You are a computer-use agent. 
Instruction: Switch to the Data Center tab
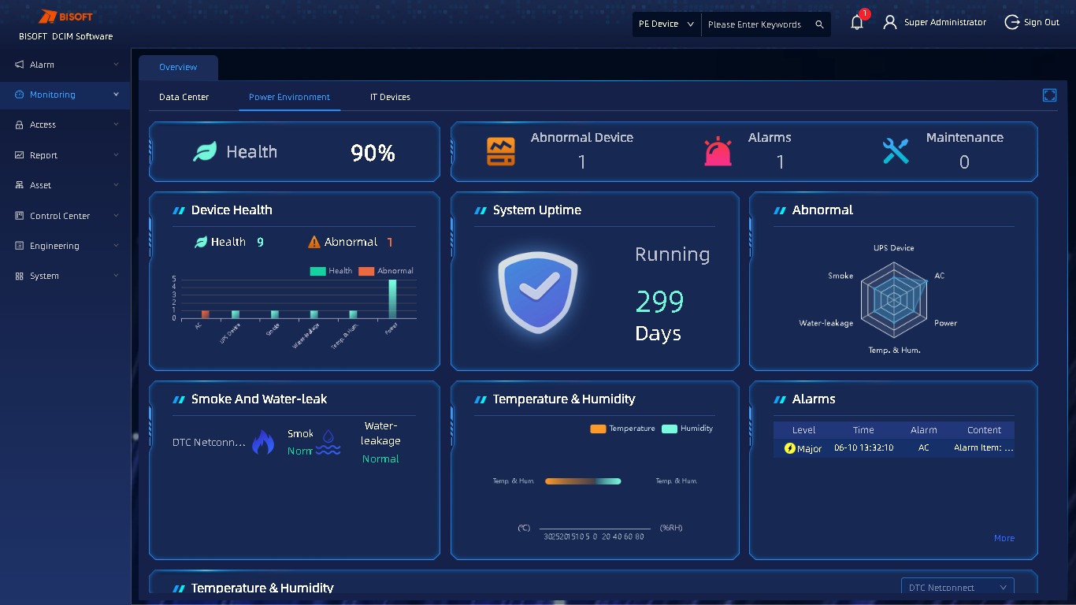coord(184,97)
